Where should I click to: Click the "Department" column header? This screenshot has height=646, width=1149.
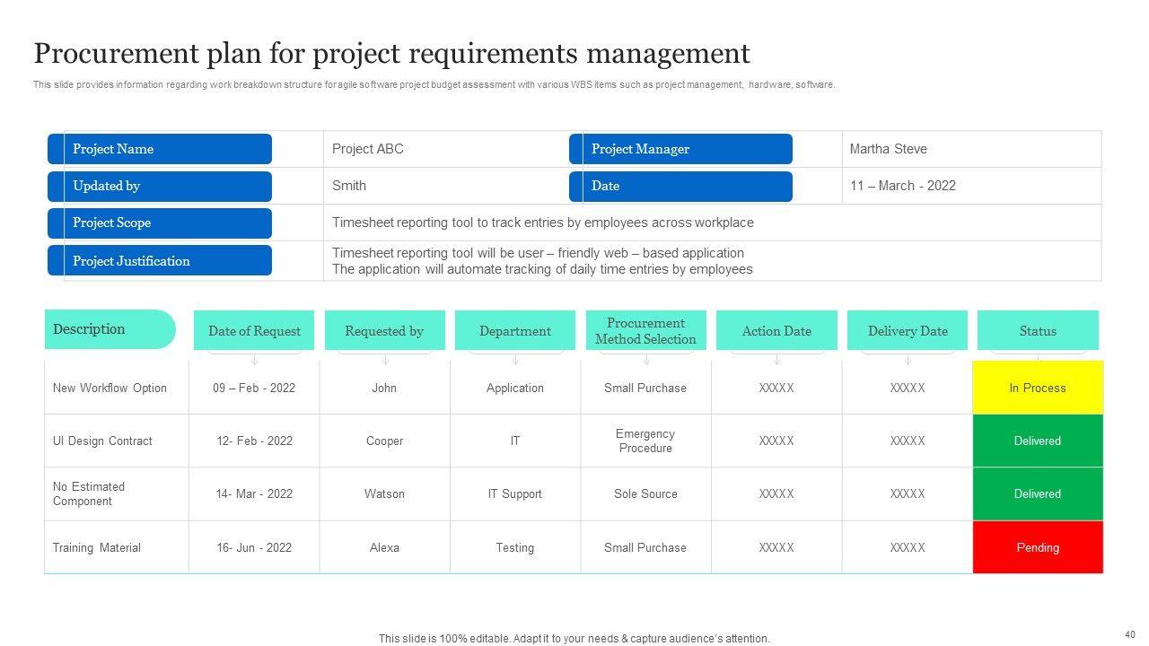(515, 330)
